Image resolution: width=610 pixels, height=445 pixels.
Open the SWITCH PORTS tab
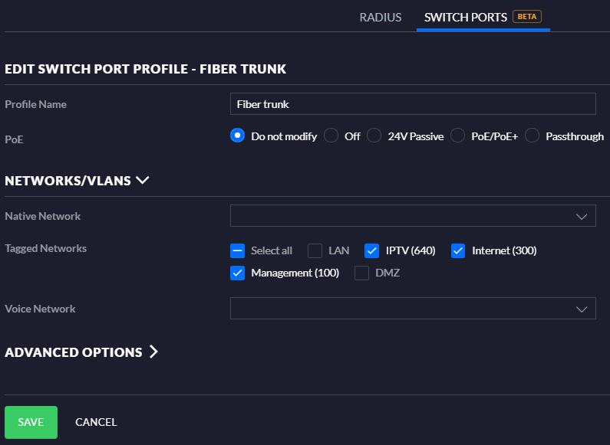pyautogui.click(x=466, y=17)
